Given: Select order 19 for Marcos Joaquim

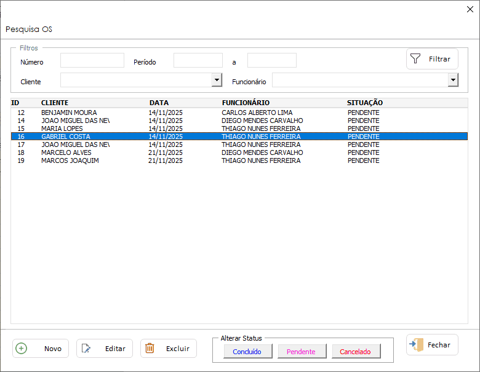Looking at the screenshot, I should click(x=70, y=160).
